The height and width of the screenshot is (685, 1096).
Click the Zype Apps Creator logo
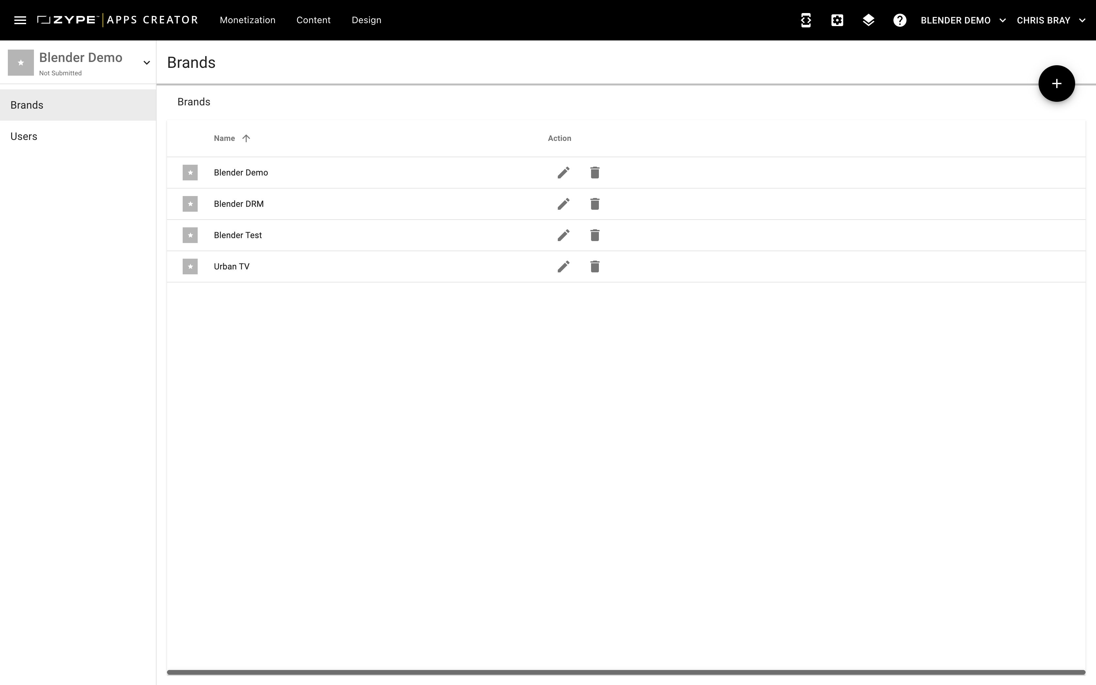118,20
